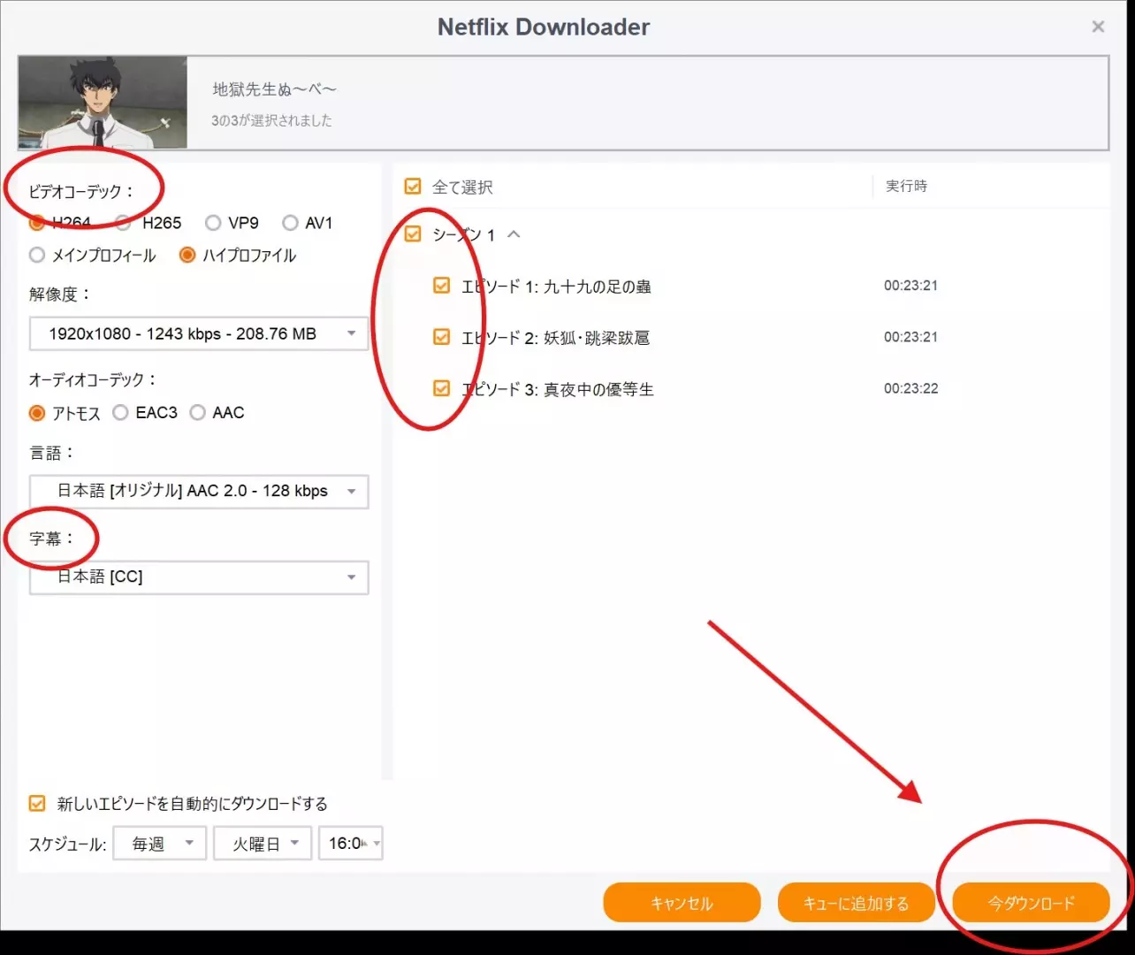Click the 地獄先生ぬ〜べ〜 title text

click(275, 89)
